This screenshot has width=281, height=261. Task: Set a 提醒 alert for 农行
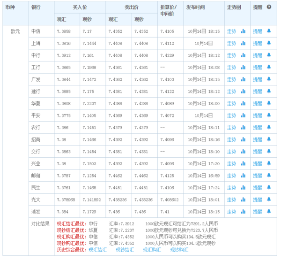coord(257,128)
